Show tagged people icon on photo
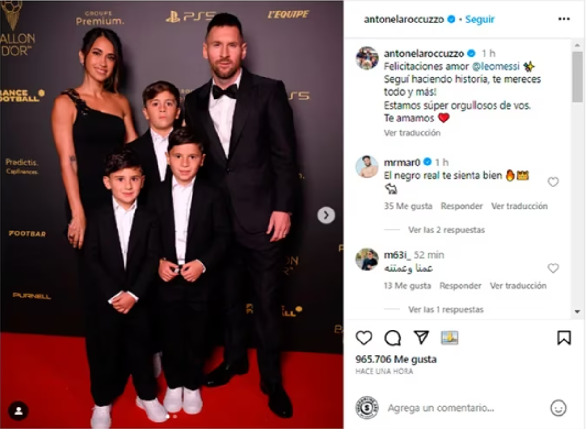The image size is (586, 429). (x=18, y=411)
